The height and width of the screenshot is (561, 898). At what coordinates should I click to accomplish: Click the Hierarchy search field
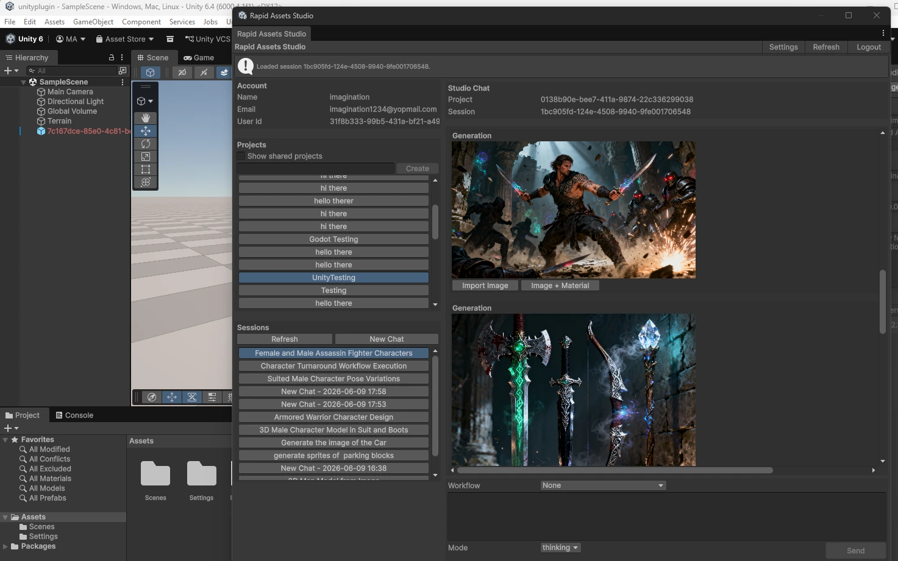pyautogui.click(x=73, y=71)
